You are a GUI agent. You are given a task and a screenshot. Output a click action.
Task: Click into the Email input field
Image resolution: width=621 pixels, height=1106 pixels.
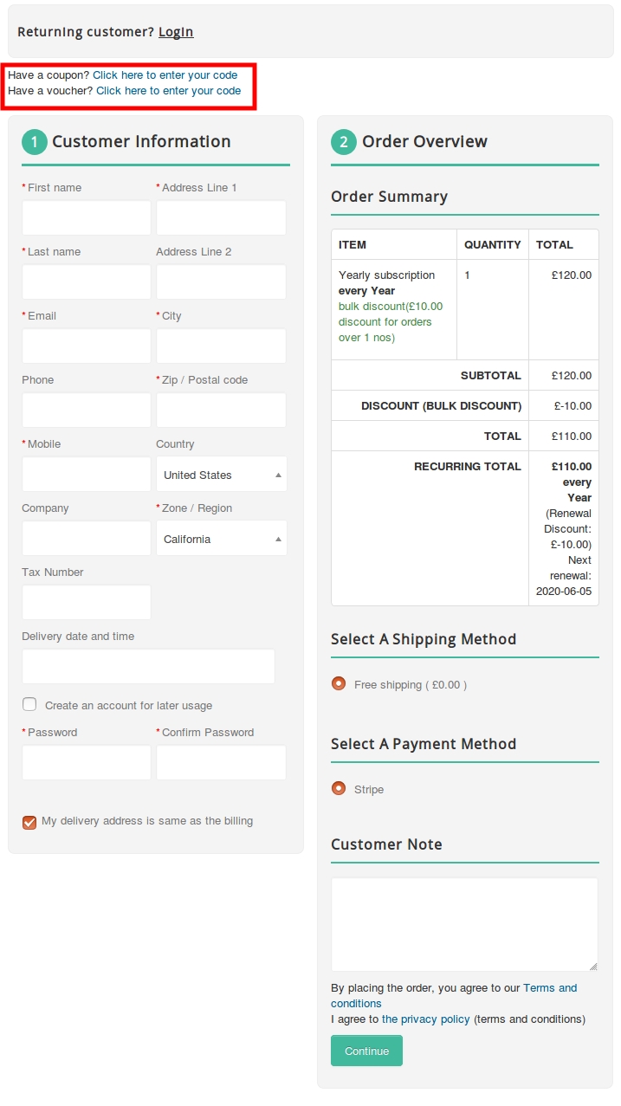coord(87,346)
